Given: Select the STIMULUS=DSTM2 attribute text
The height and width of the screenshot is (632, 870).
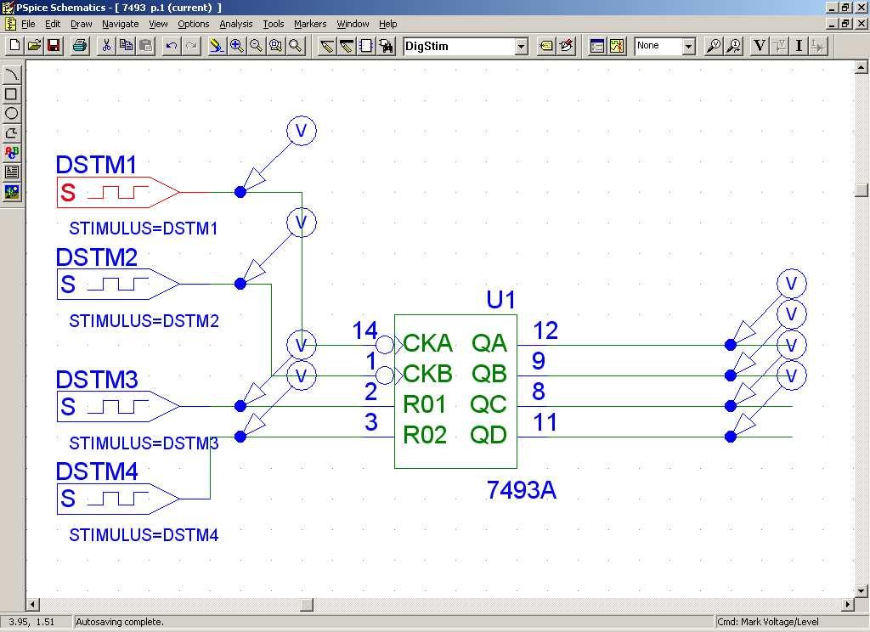Looking at the screenshot, I should pos(144,321).
